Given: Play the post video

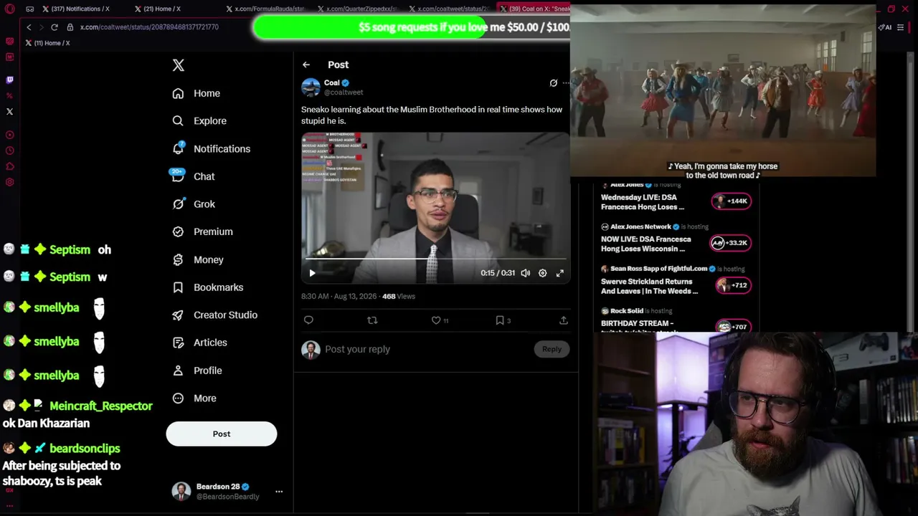Looking at the screenshot, I should coord(312,273).
